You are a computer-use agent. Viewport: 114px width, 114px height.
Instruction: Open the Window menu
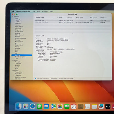point(45,11)
